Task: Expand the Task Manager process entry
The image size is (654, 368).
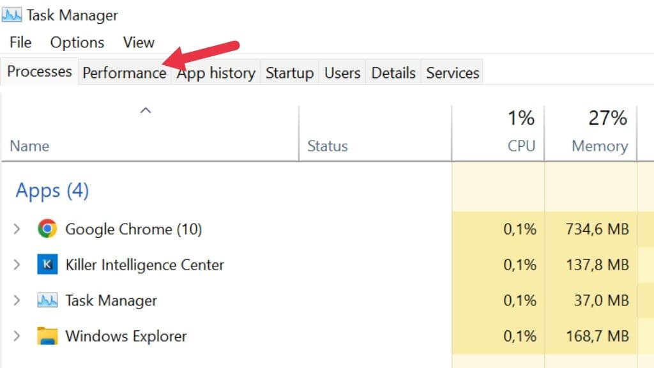Action: 17,300
